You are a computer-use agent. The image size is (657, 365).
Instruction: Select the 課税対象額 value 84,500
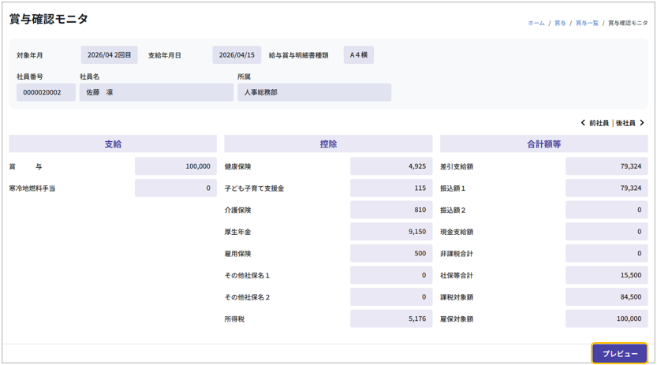pyautogui.click(x=607, y=297)
